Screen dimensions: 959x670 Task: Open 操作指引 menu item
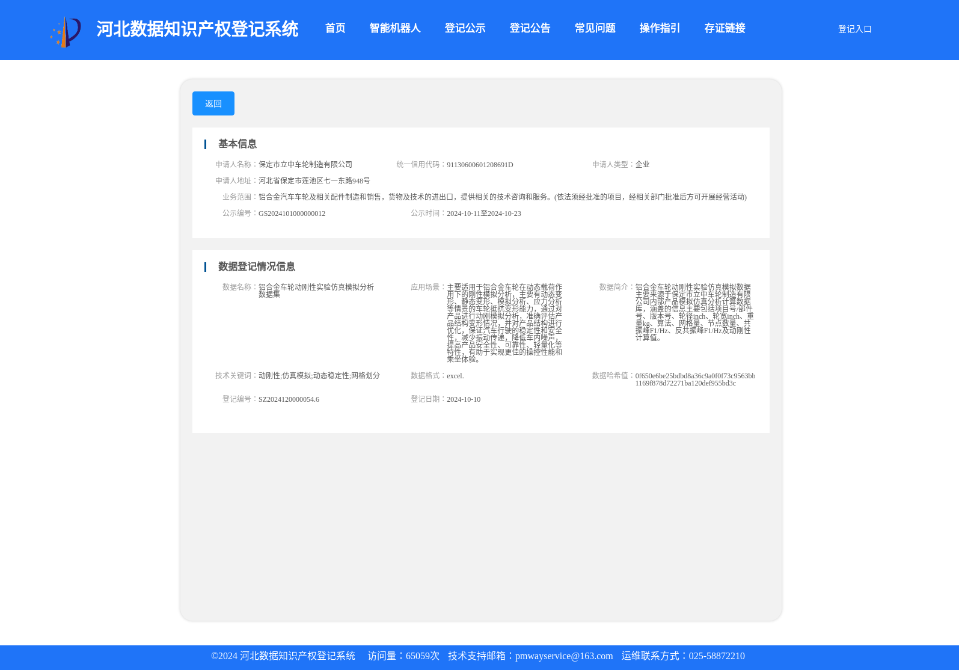660,28
